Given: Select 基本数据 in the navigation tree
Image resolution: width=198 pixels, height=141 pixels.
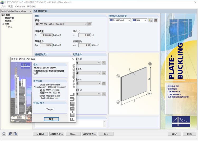Looking at the screenshot, I should pyautogui.click(x=9, y=18).
